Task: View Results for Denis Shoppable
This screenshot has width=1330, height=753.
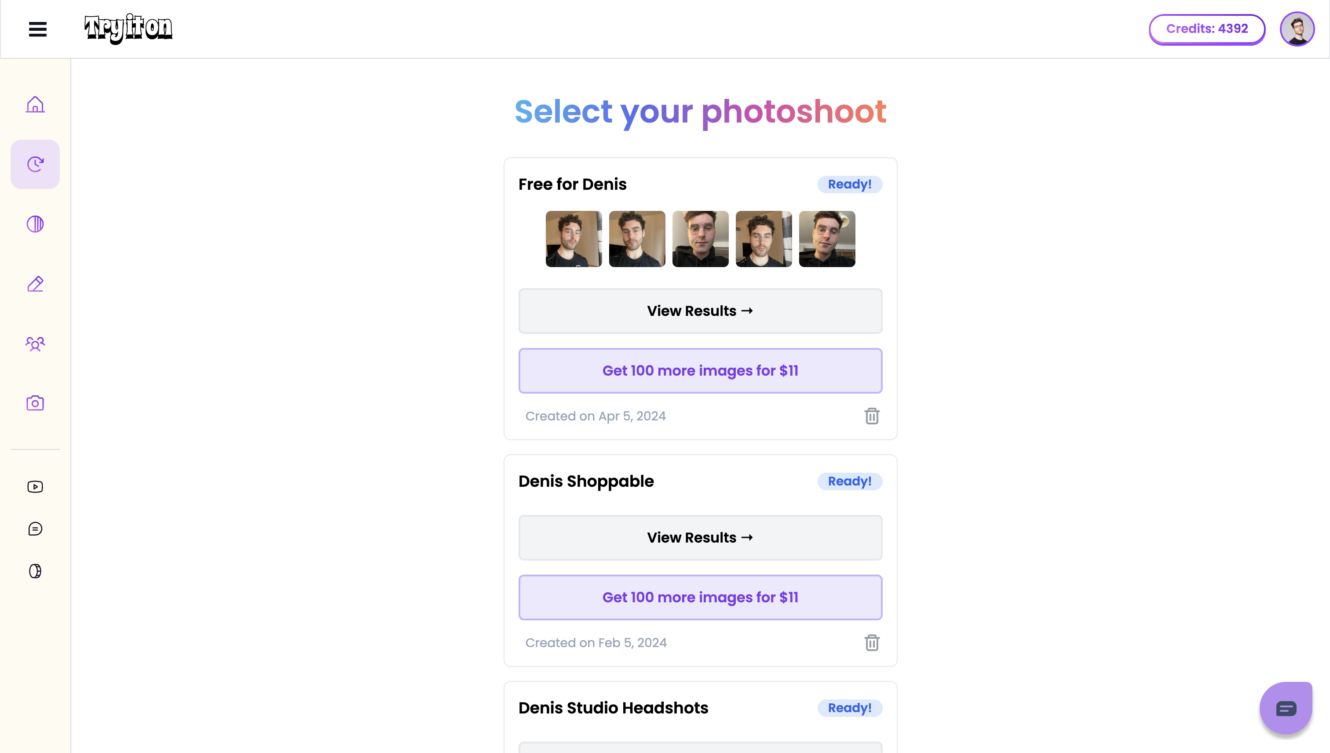Action: click(700, 537)
